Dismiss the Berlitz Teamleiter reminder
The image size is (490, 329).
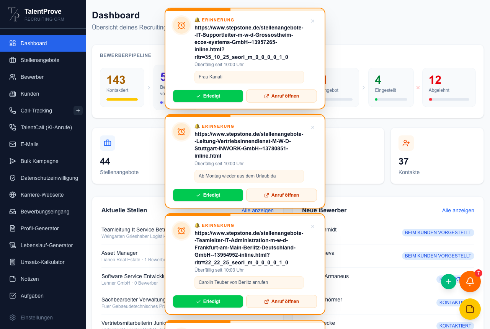pyautogui.click(x=313, y=226)
